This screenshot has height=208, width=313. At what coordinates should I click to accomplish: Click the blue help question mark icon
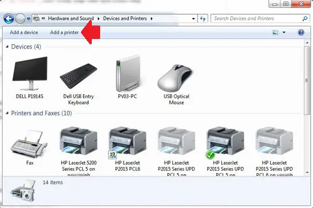301,32
